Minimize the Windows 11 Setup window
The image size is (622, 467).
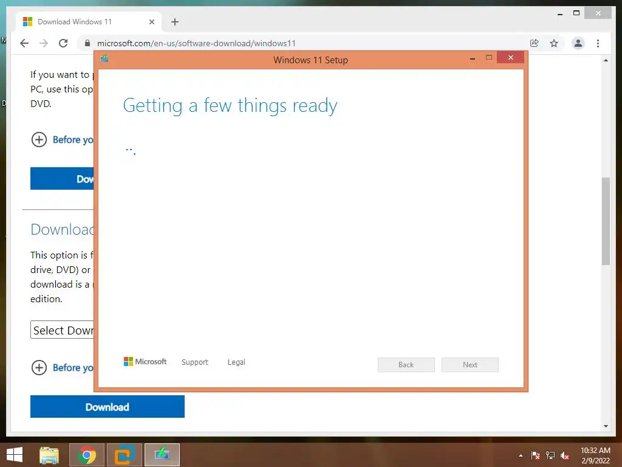[x=473, y=58]
